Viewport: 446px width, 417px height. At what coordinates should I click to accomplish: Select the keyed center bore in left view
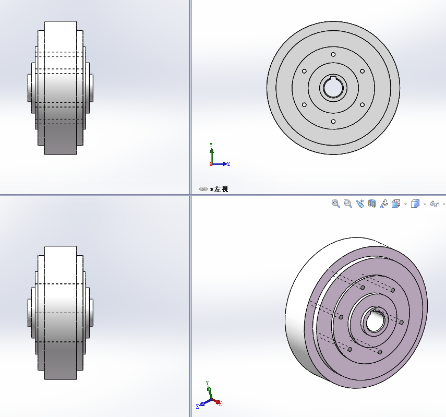(x=333, y=87)
